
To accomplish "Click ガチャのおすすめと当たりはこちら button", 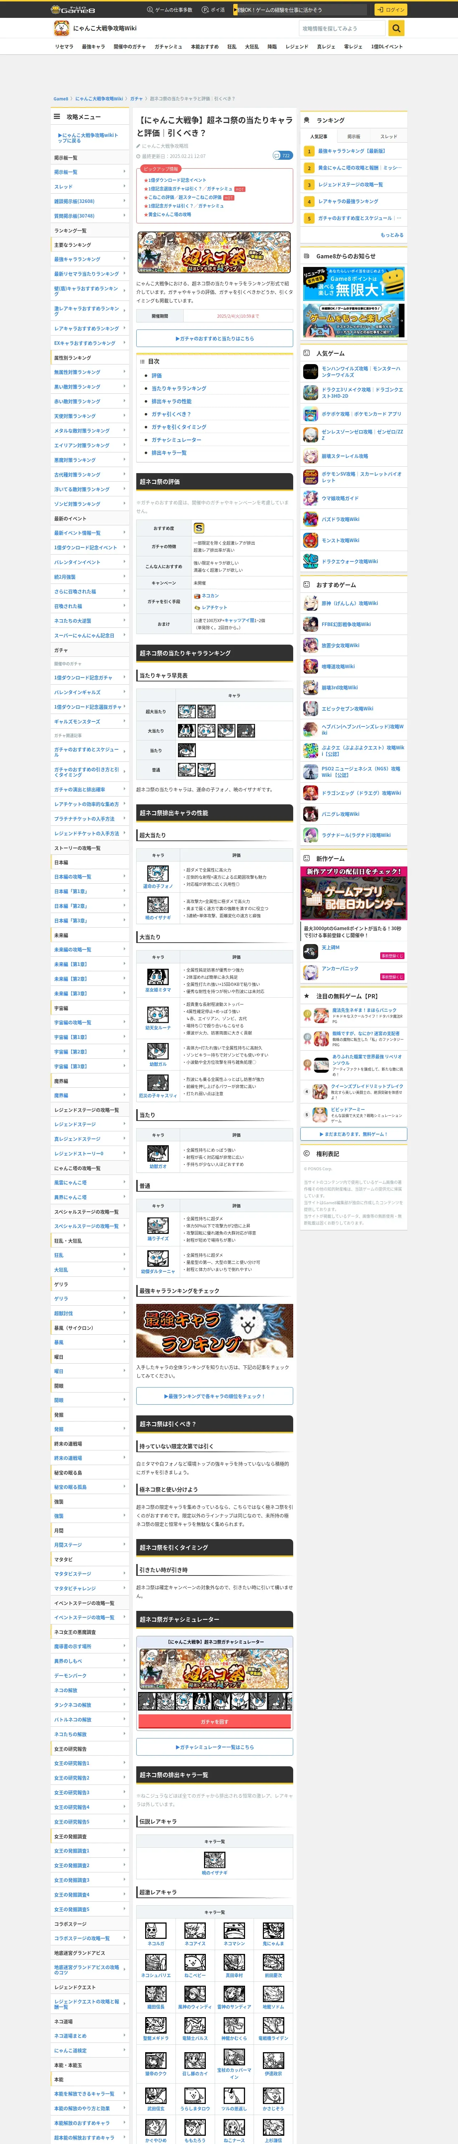I will coord(214,339).
